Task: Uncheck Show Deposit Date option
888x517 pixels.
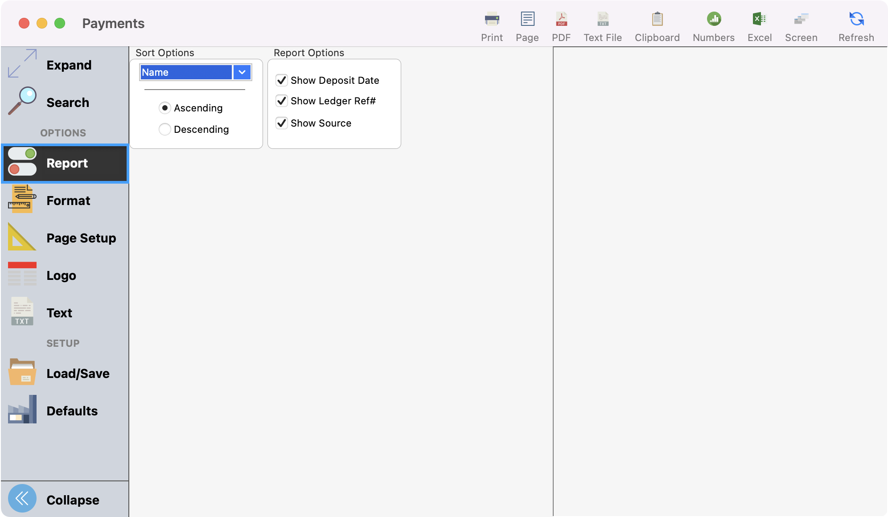Action: [281, 80]
